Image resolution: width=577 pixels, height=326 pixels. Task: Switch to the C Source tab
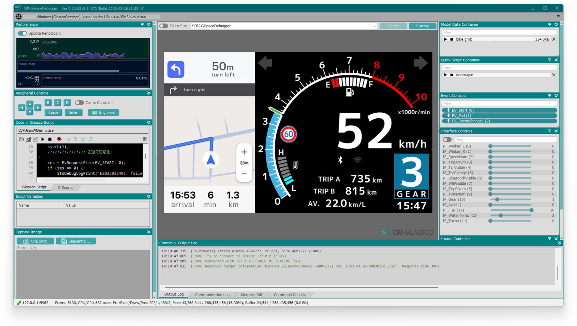(x=66, y=188)
